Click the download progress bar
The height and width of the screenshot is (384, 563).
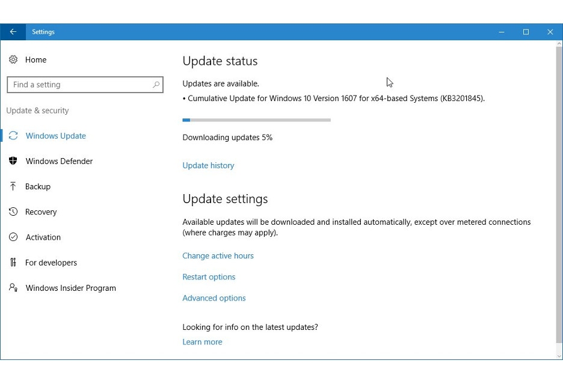pos(256,120)
